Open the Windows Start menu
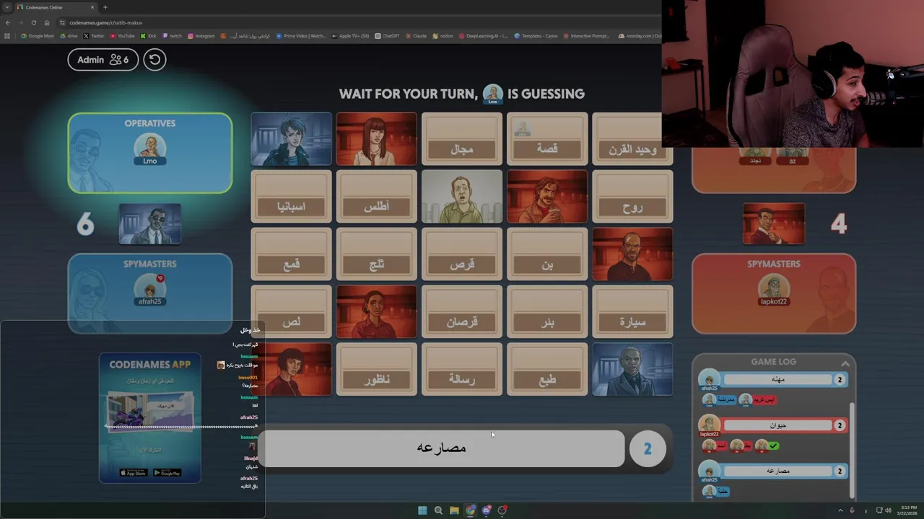The image size is (924, 519). 422,510
